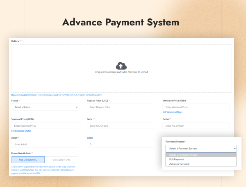Focus the Baths number input field
The image size is (246, 187).
click(x=196, y=125)
